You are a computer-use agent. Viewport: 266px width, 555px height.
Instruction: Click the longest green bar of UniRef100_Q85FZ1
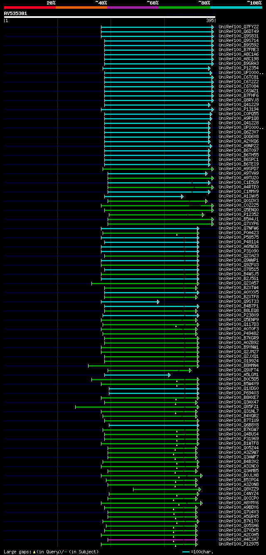(137, 407)
